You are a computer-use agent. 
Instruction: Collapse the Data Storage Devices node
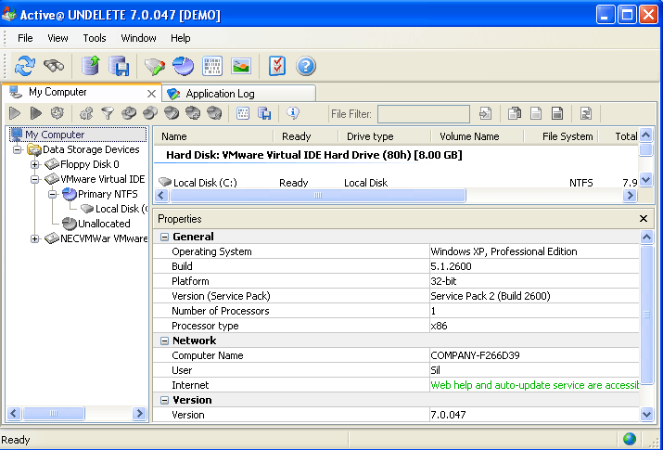pyautogui.click(x=18, y=149)
